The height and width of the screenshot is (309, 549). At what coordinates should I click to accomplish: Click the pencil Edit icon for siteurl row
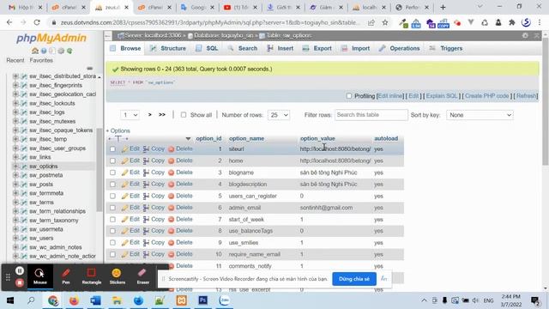click(x=125, y=149)
